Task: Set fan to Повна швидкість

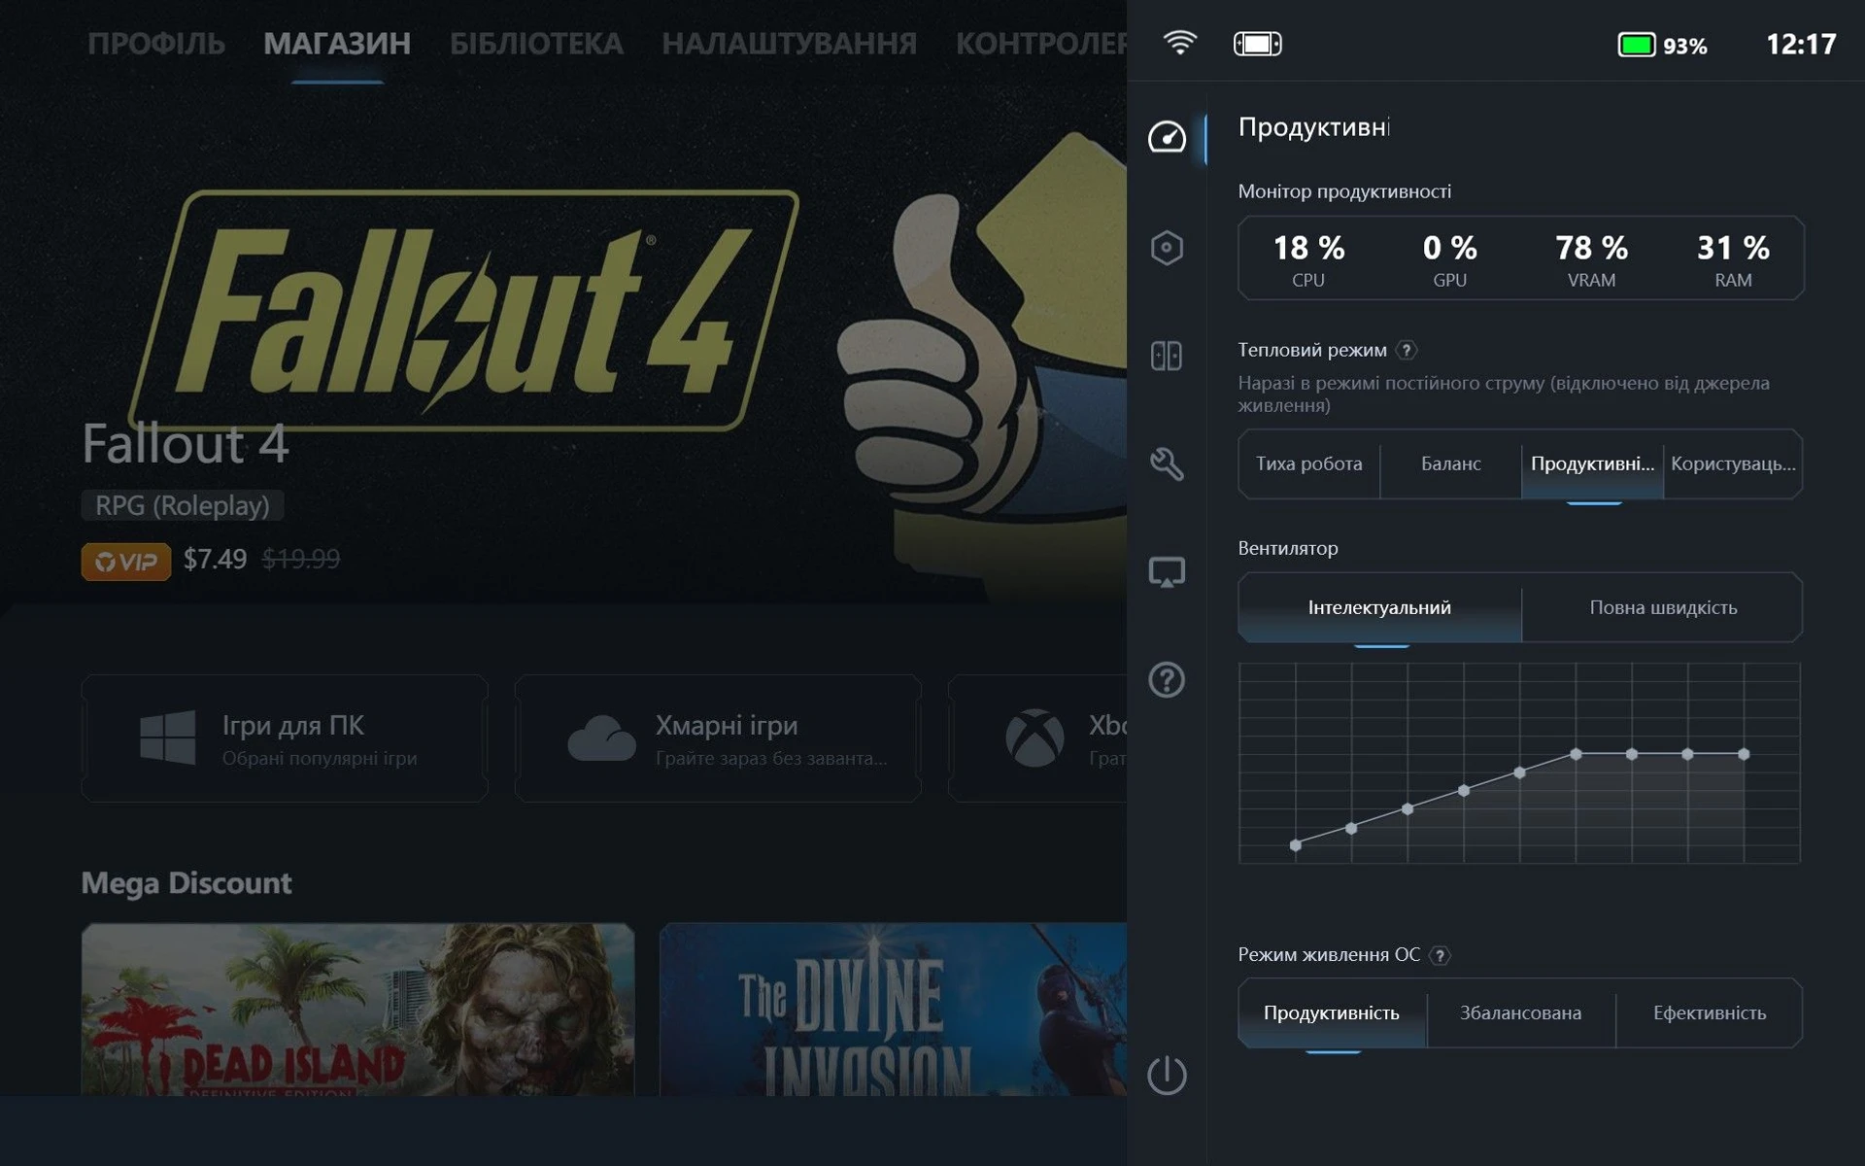Action: pos(1663,607)
